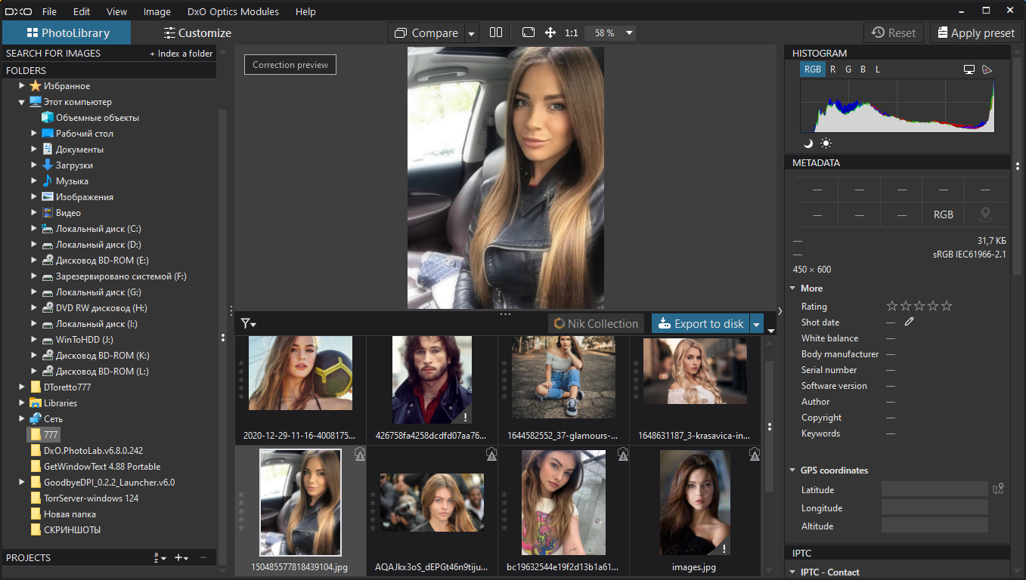Select the pan (move) tool icon
The image size is (1026, 580).
click(x=550, y=32)
